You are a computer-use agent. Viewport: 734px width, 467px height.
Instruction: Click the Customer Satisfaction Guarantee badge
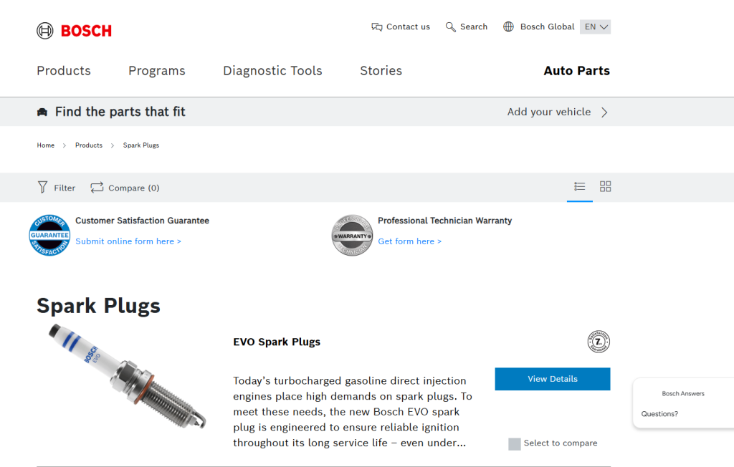49,236
